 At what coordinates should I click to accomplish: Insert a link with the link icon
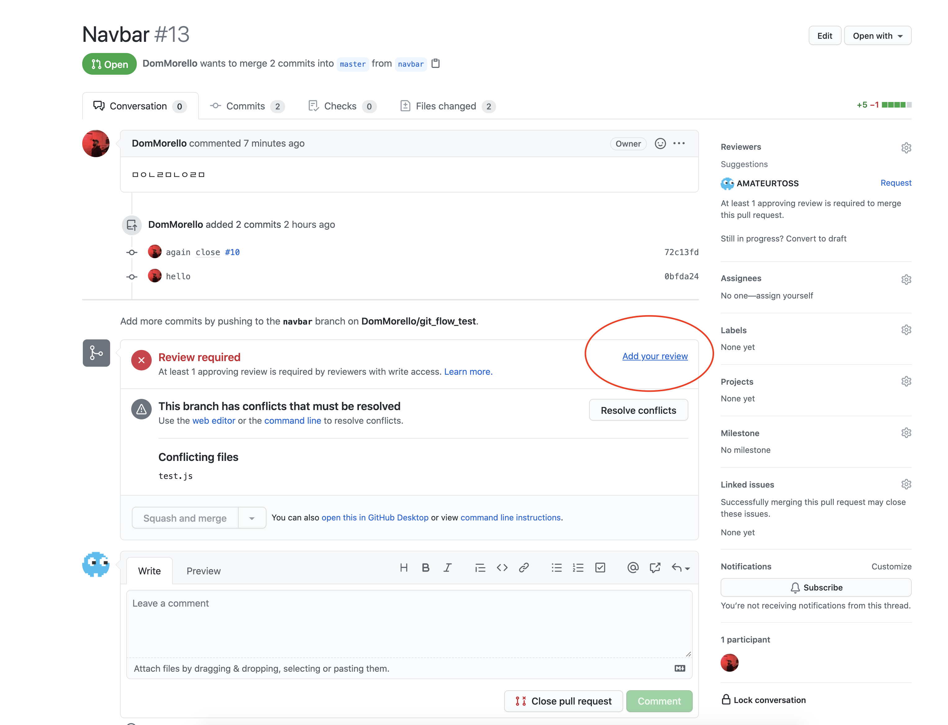point(524,568)
